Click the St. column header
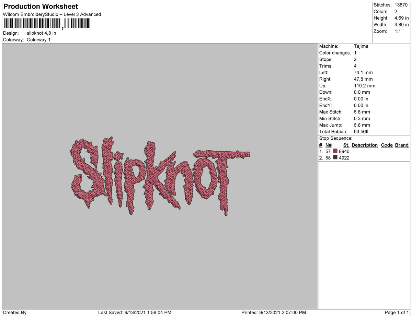 (346, 145)
